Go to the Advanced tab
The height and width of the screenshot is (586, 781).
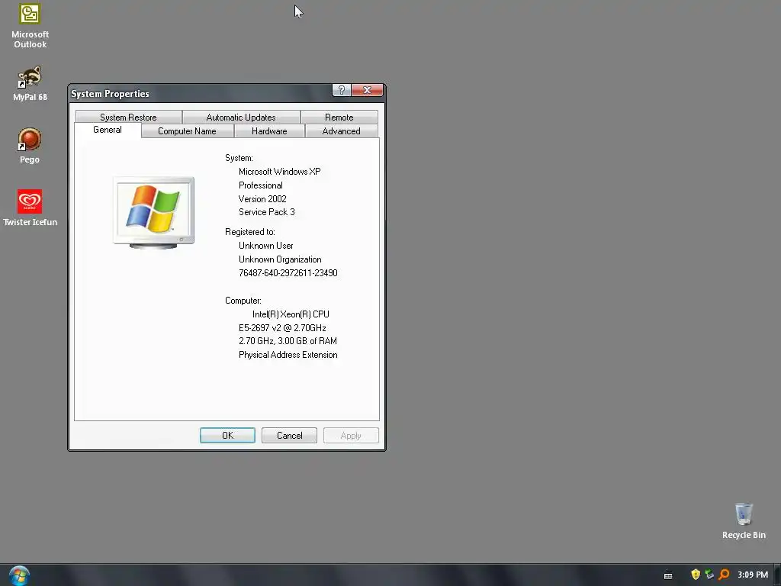click(341, 131)
